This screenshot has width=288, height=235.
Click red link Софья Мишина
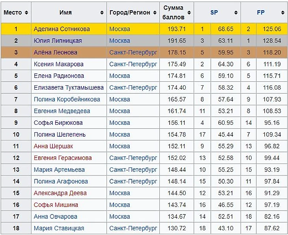click(56, 205)
